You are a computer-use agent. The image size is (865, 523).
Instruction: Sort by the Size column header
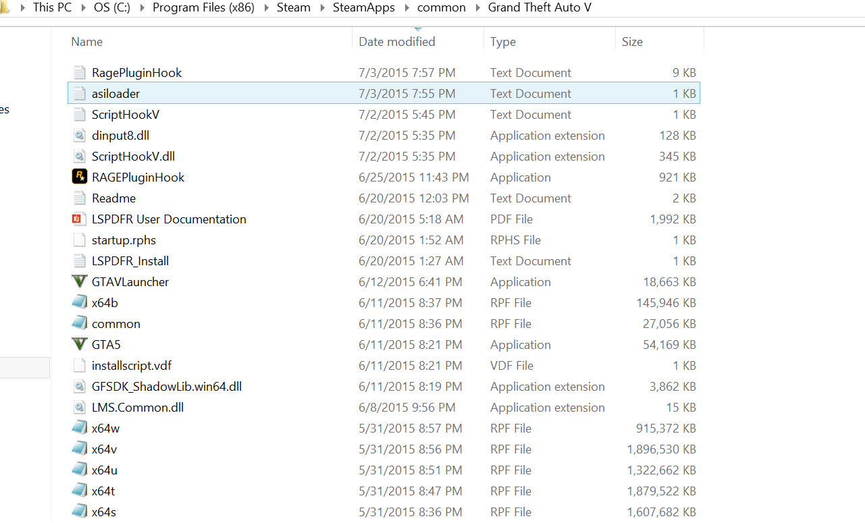click(632, 42)
